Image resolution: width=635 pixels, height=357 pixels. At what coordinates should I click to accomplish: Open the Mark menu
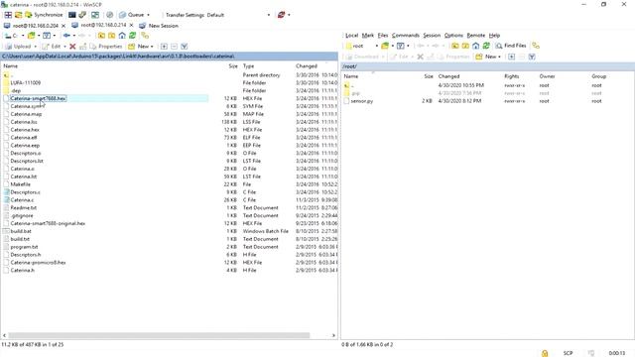(x=368, y=36)
